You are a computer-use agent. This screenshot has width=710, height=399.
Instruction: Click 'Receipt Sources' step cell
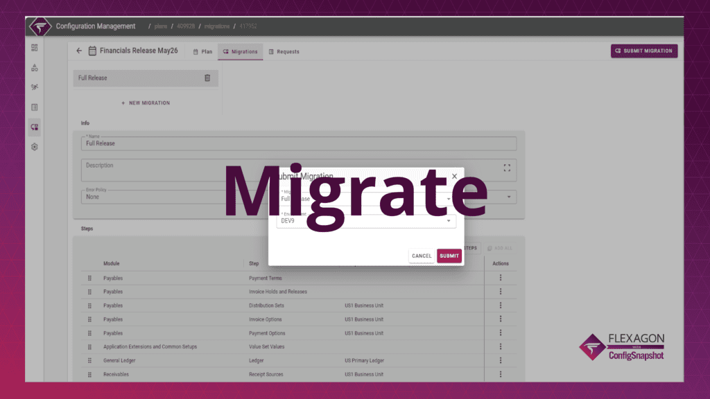click(266, 375)
